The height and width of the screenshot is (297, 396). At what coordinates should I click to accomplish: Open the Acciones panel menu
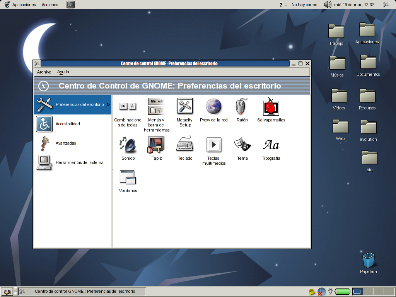click(50, 5)
